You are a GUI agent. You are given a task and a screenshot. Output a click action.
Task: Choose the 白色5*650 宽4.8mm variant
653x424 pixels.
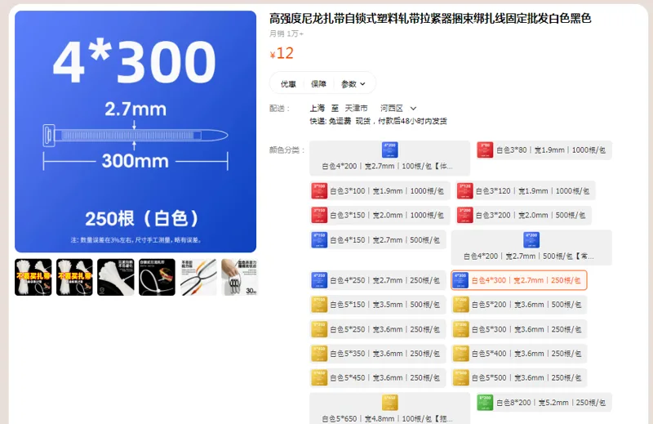click(x=390, y=408)
